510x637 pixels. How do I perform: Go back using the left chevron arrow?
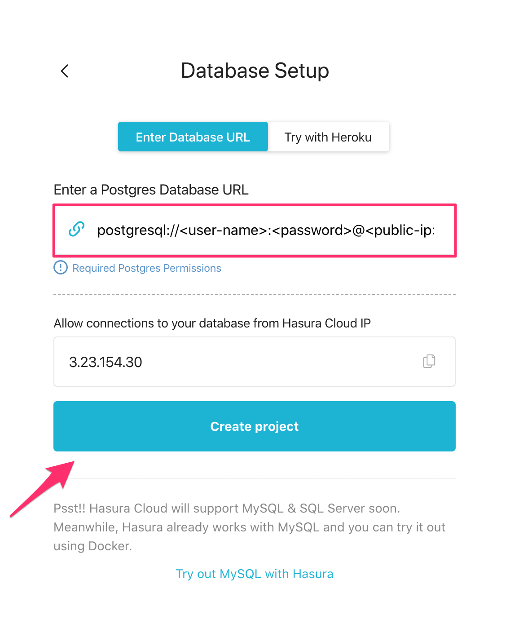[65, 71]
